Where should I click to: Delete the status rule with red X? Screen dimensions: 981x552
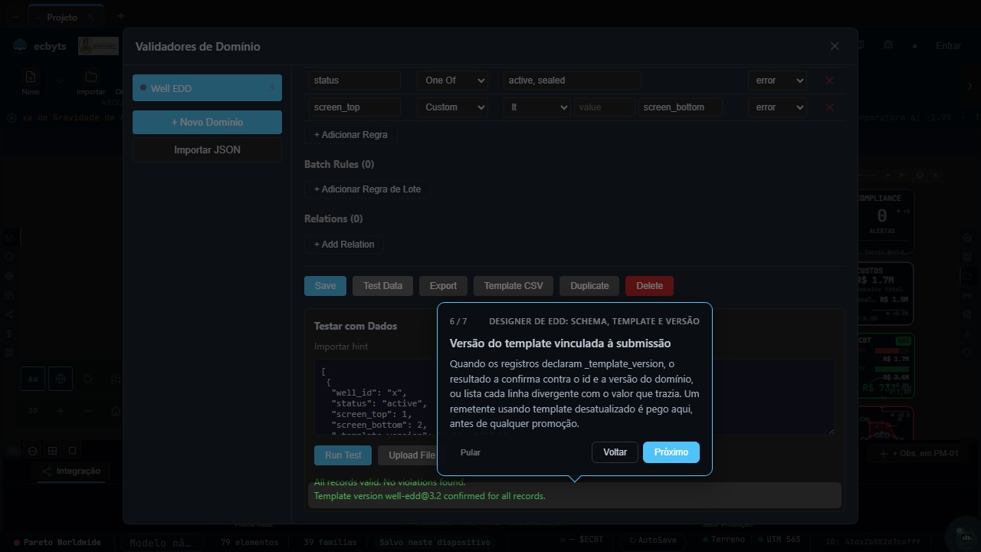829,80
